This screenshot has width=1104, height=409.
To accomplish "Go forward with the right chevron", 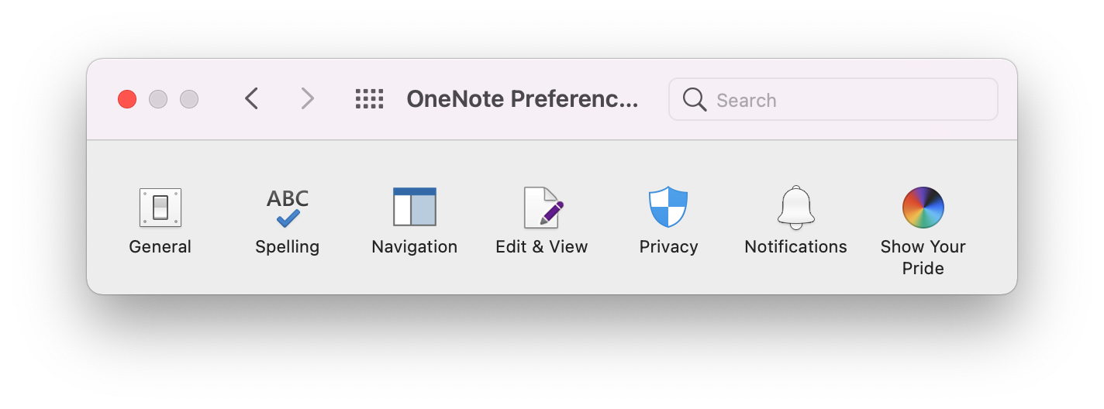I will [308, 98].
